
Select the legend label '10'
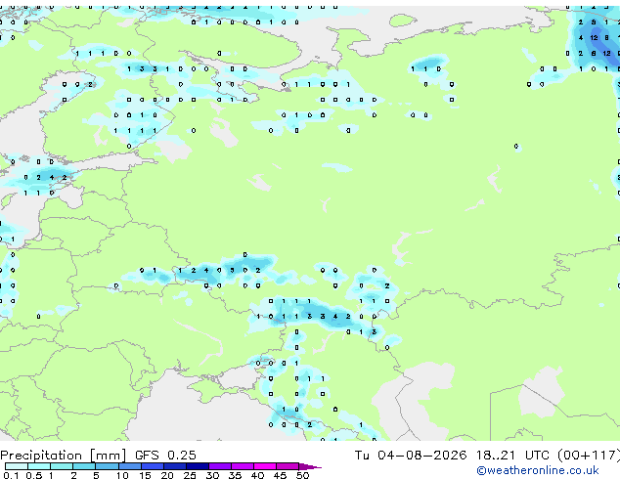[x=122, y=475]
